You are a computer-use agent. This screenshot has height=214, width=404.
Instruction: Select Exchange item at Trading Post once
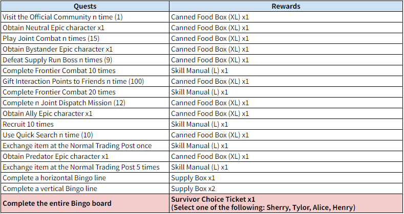(77, 146)
